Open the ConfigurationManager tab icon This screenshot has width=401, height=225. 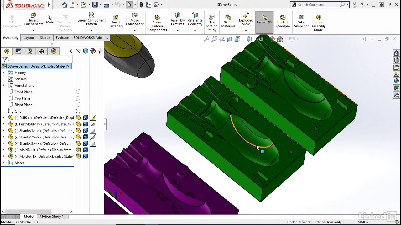[30, 51]
